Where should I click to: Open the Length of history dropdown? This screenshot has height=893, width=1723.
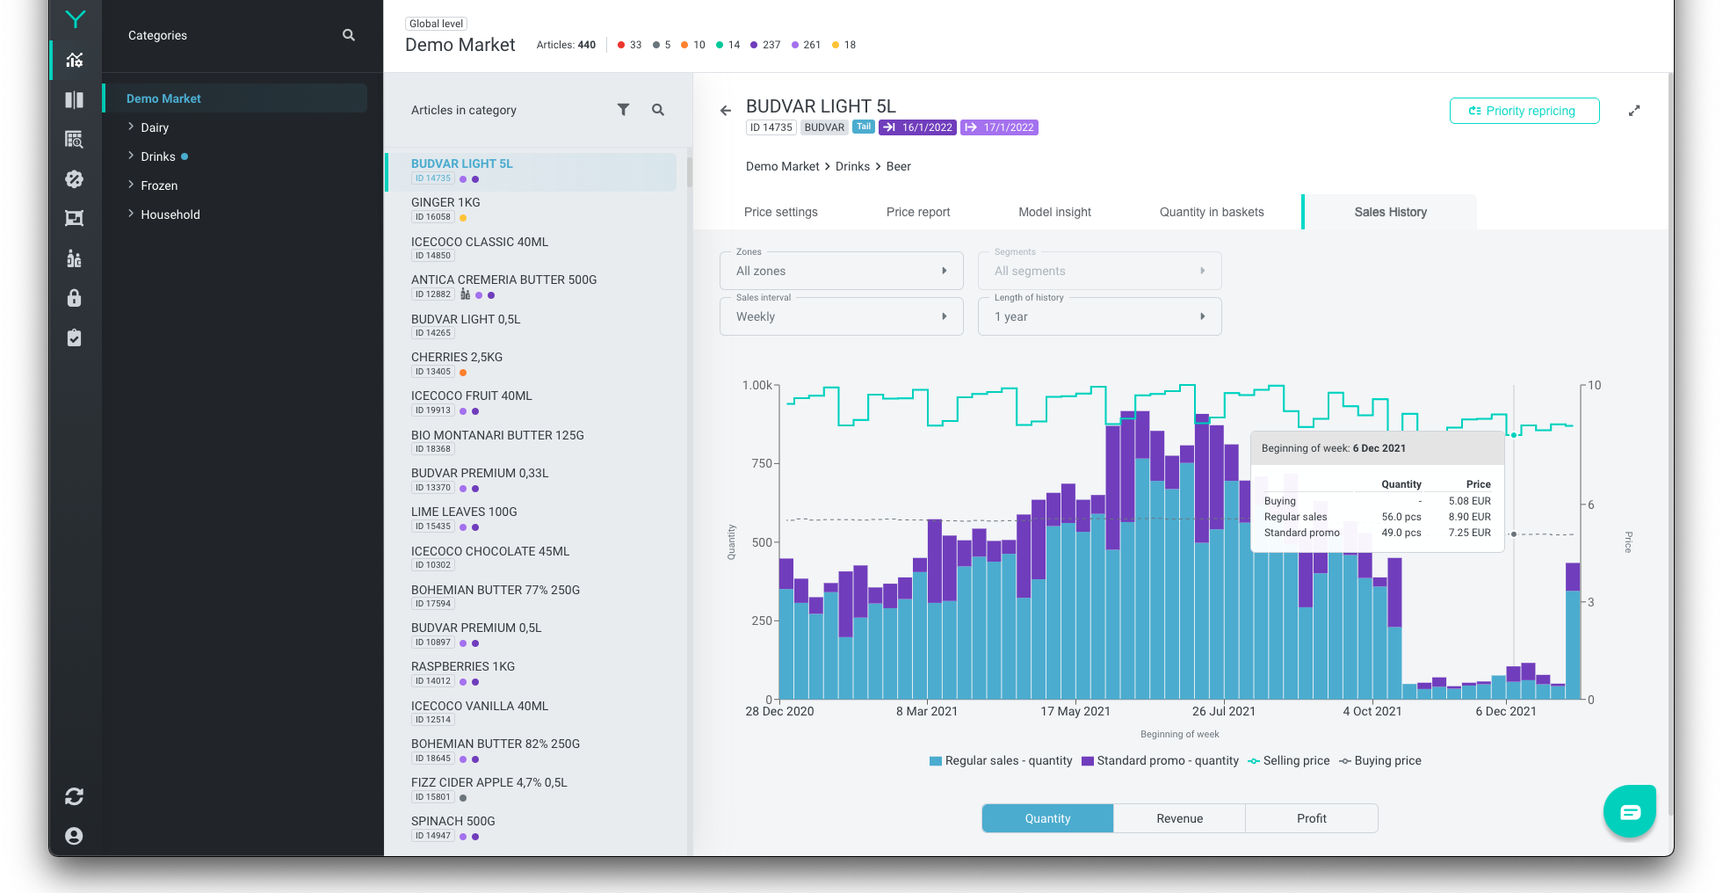1099,316
